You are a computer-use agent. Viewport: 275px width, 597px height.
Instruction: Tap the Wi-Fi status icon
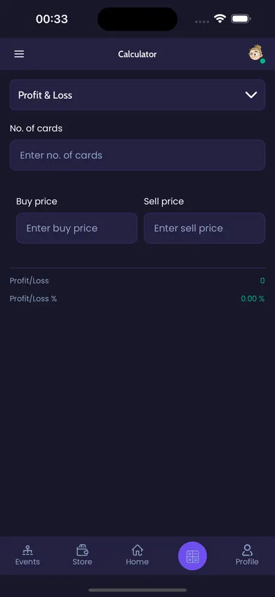[220, 19]
